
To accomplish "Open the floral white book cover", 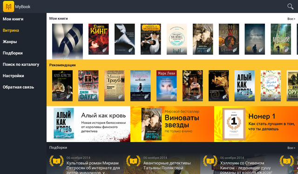I will (x=271, y=85).
